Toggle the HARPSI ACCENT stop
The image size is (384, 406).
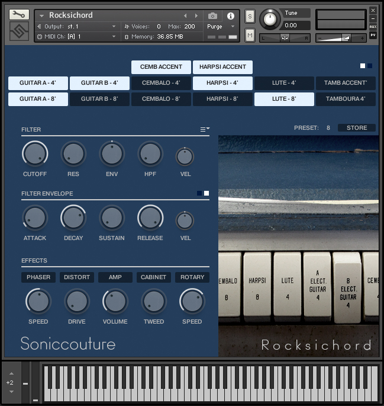point(222,67)
